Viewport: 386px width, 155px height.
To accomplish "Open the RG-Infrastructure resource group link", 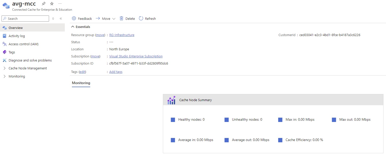I will coord(122,35).
